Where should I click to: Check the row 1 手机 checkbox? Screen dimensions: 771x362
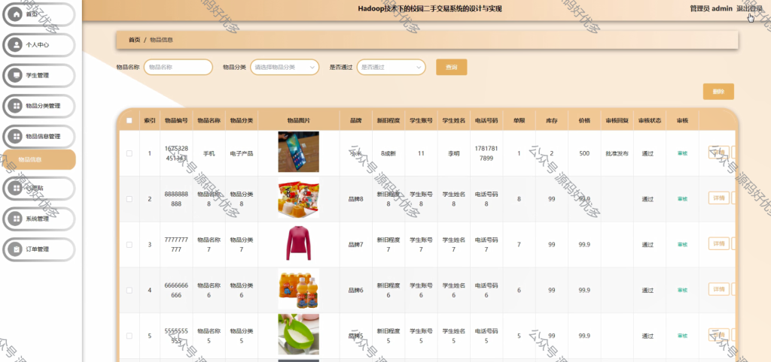[x=130, y=153]
